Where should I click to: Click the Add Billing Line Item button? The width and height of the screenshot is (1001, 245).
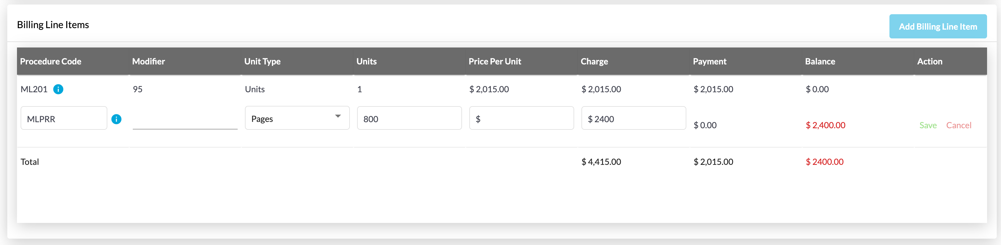pos(938,26)
